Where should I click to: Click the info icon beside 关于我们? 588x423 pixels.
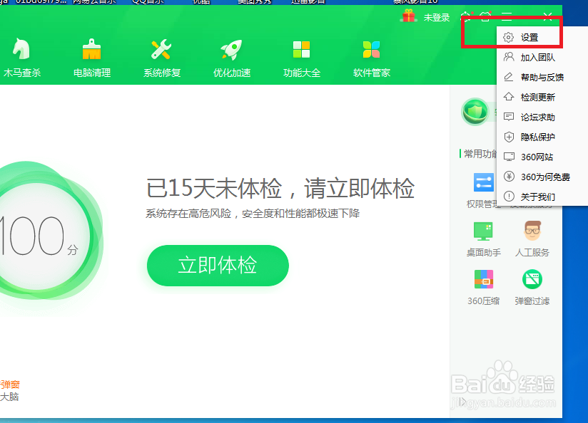(509, 197)
